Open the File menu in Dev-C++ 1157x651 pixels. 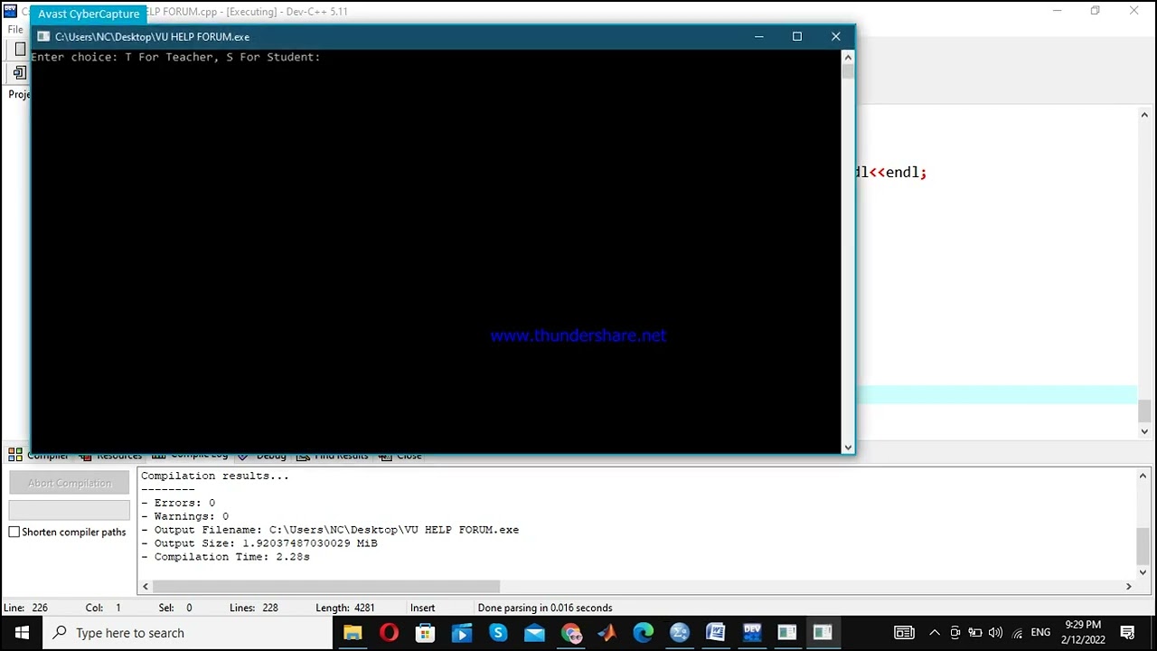(x=15, y=29)
